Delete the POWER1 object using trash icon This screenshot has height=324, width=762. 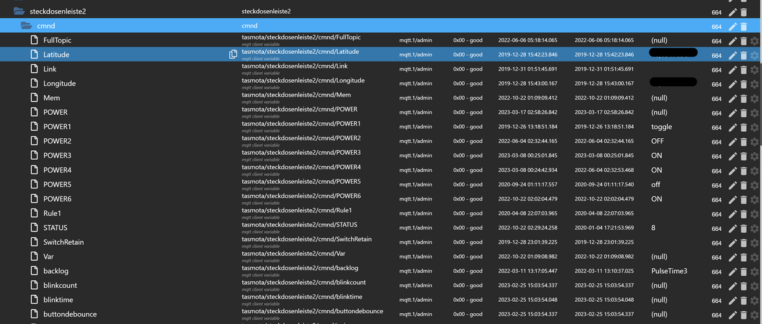pos(744,127)
